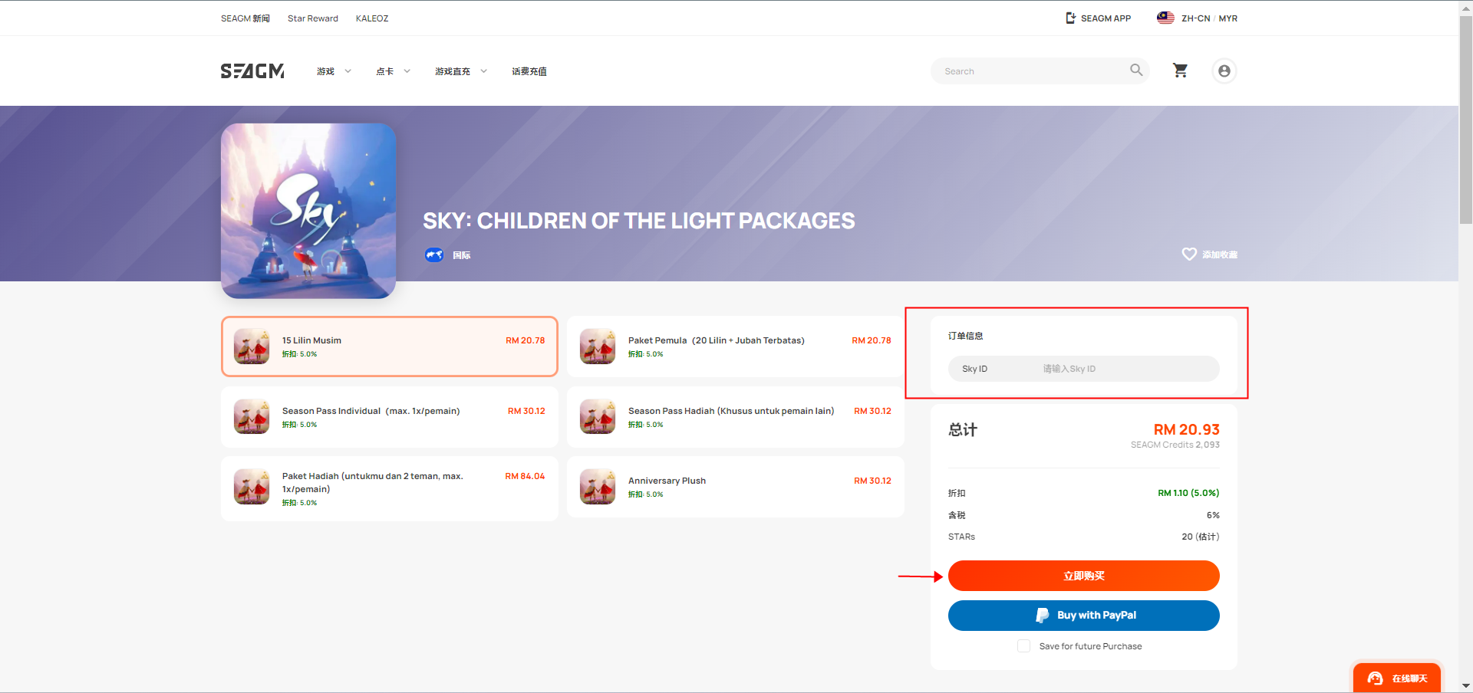Screen dimensions: 1473x693
Task: Click the orange 立即购买 buy now button
Action: click(1083, 576)
